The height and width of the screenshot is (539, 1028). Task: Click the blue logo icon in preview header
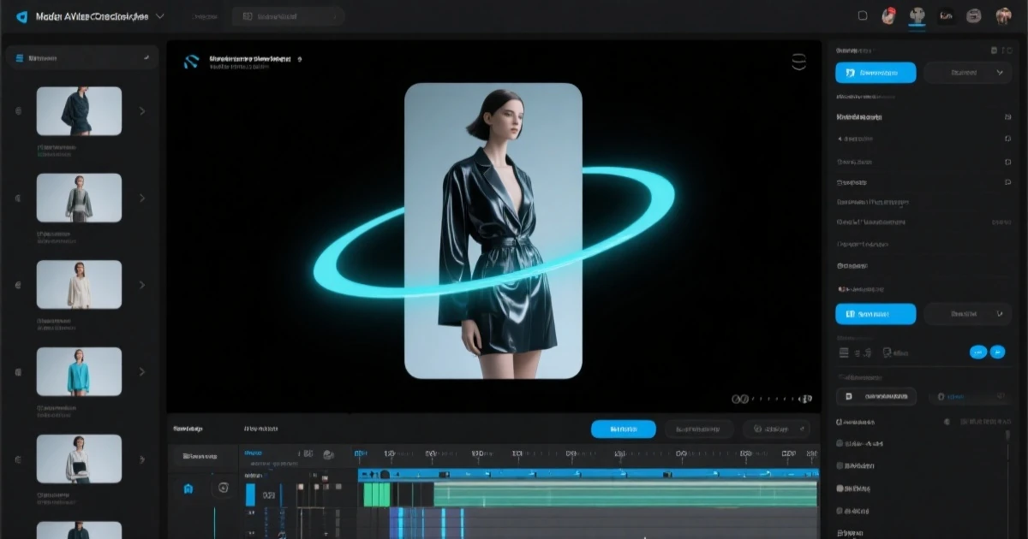pos(192,61)
